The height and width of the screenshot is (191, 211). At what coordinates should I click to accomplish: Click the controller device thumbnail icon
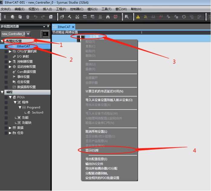click(x=45, y=34)
